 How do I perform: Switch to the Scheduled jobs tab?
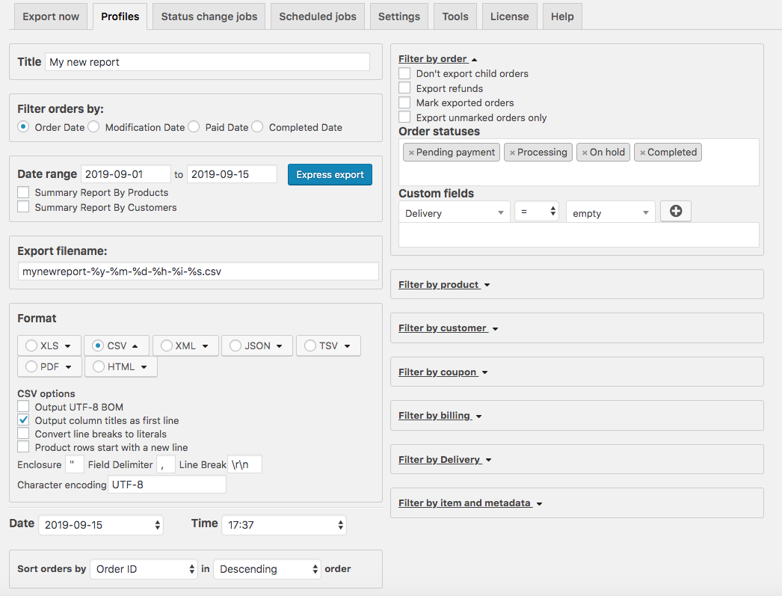(318, 16)
